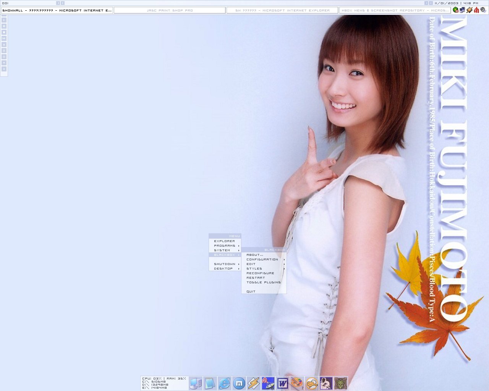Click red Chinese character tray icon

click(476, 10)
